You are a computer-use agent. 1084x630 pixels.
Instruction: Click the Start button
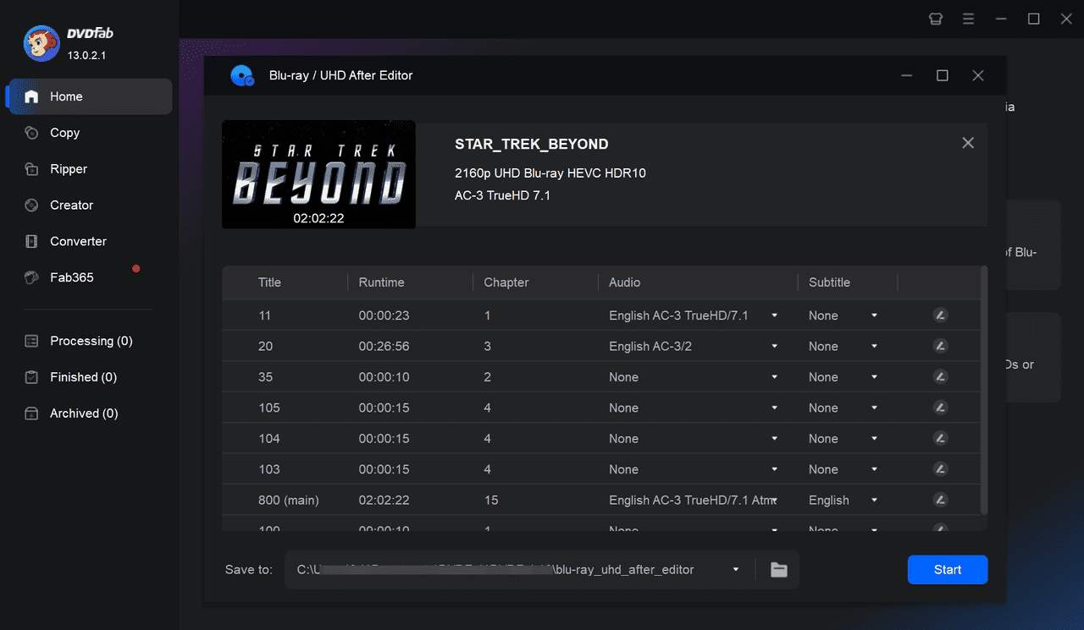948,570
